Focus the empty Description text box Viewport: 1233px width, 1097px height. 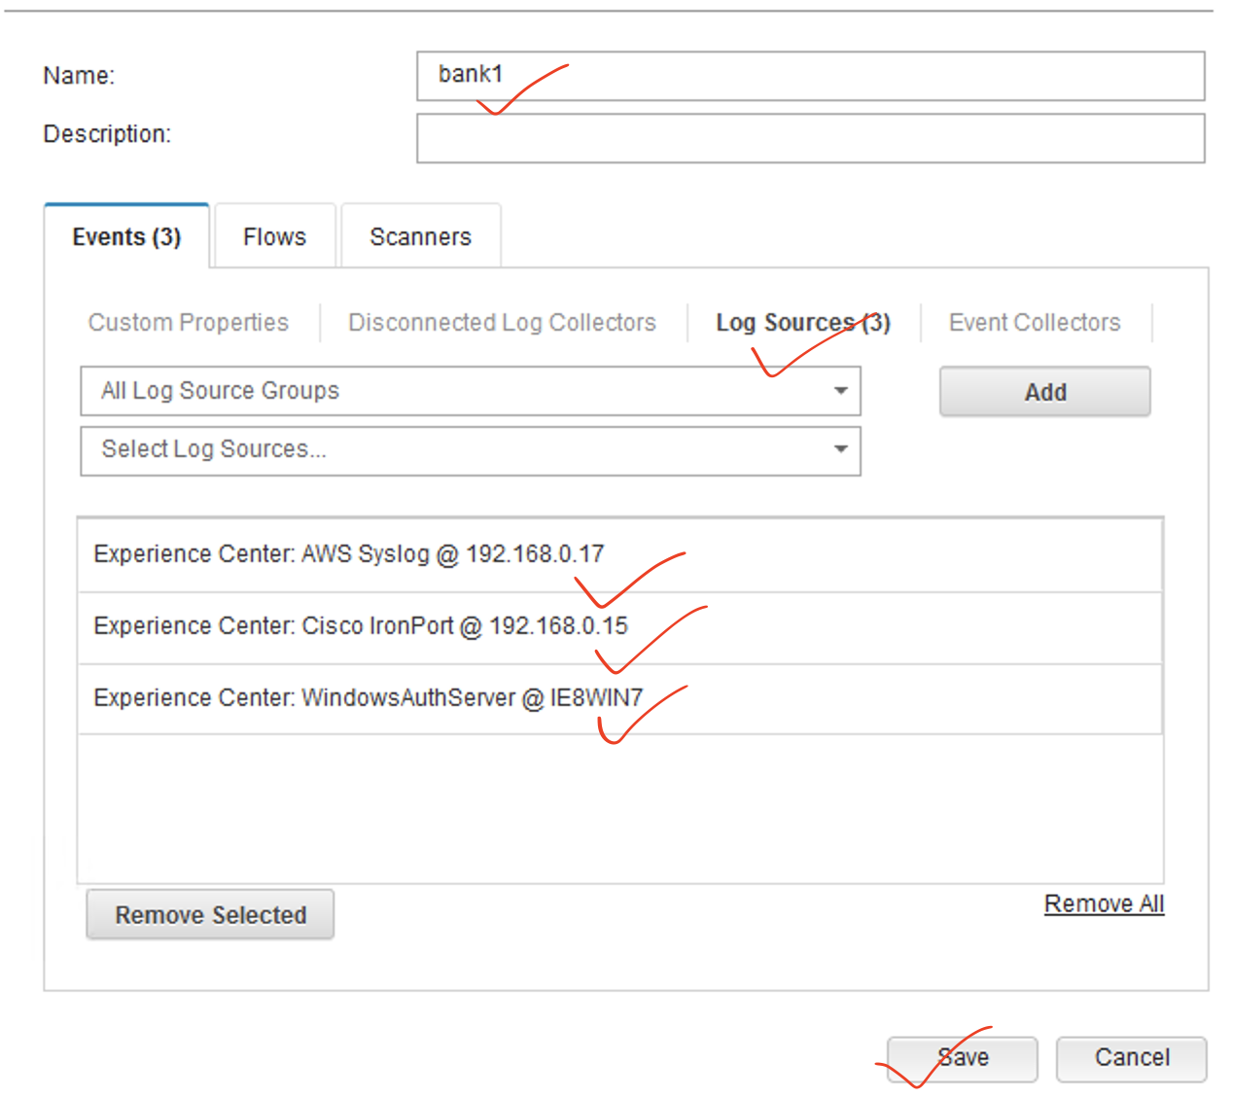tap(809, 138)
